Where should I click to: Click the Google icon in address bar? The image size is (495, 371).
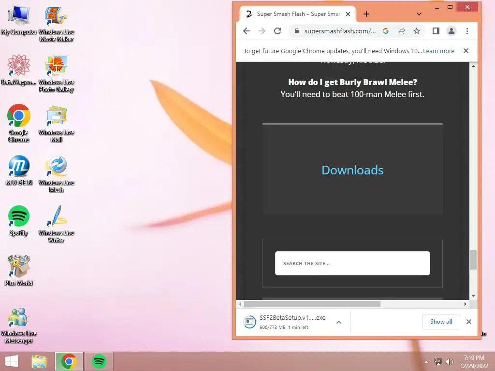click(x=385, y=31)
